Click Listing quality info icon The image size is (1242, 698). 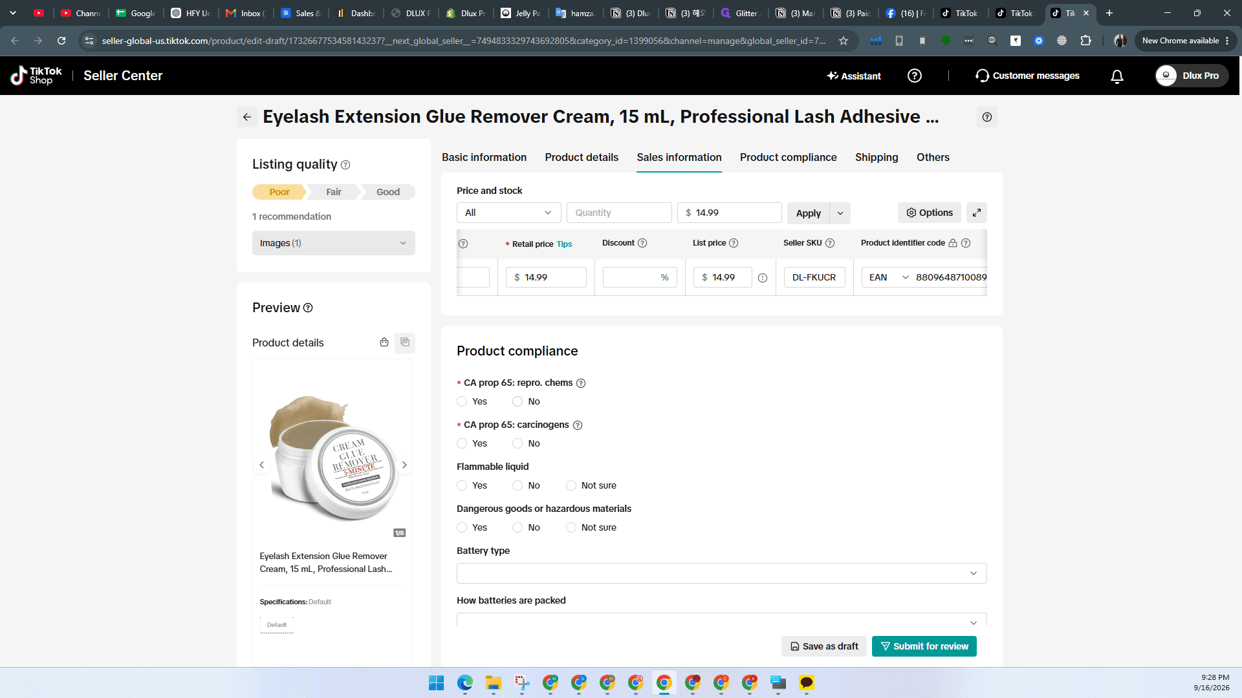coord(345,165)
